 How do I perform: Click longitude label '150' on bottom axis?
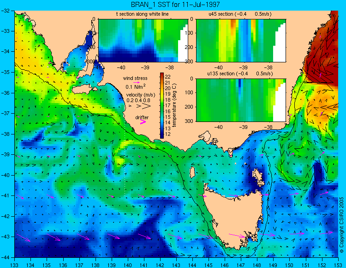click(x=290, y=265)
